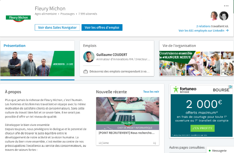The image size is (234, 153).
Task: Click Tous les voir link
Action: pyautogui.click(x=151, y=92)
